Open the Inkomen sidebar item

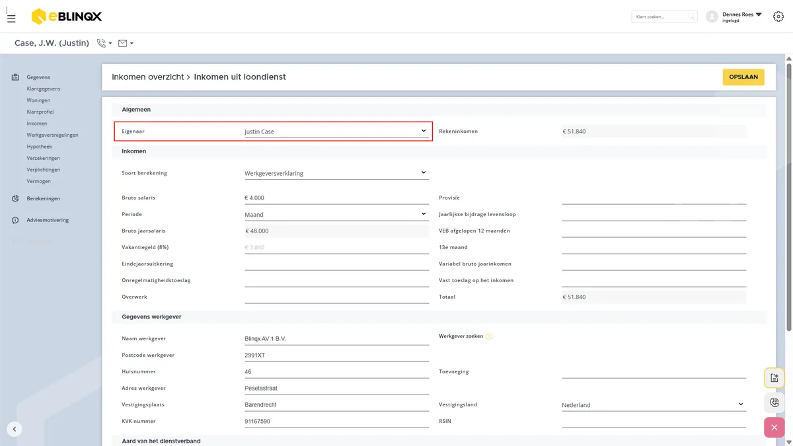click(37, 124)
